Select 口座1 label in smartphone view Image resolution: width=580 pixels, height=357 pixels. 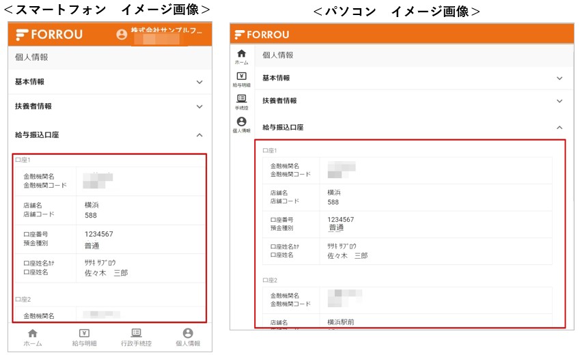pyautogui.click(x=23, y=160)
